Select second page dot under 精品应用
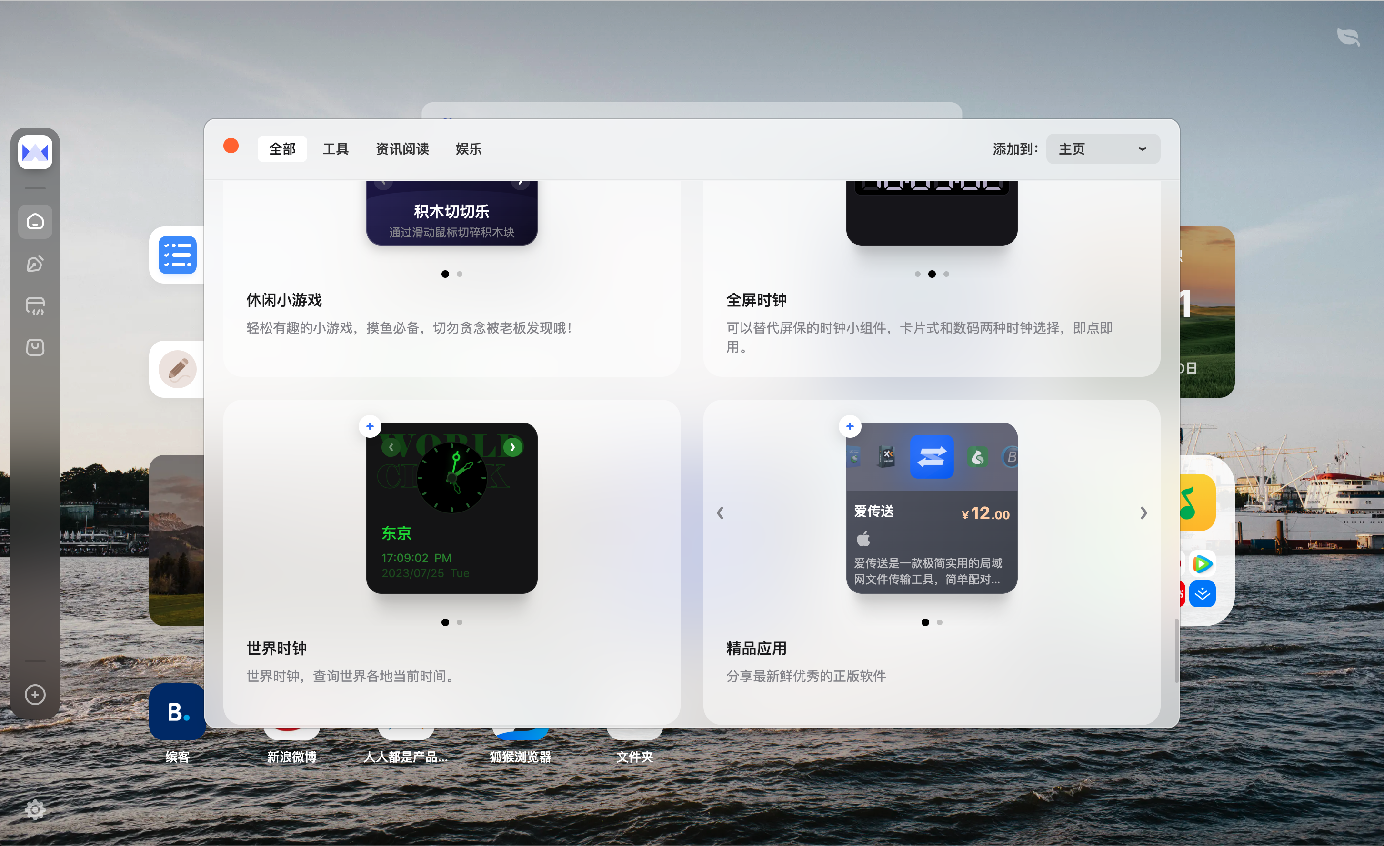The image size is (1384, 846). click(x=940, y=622)
